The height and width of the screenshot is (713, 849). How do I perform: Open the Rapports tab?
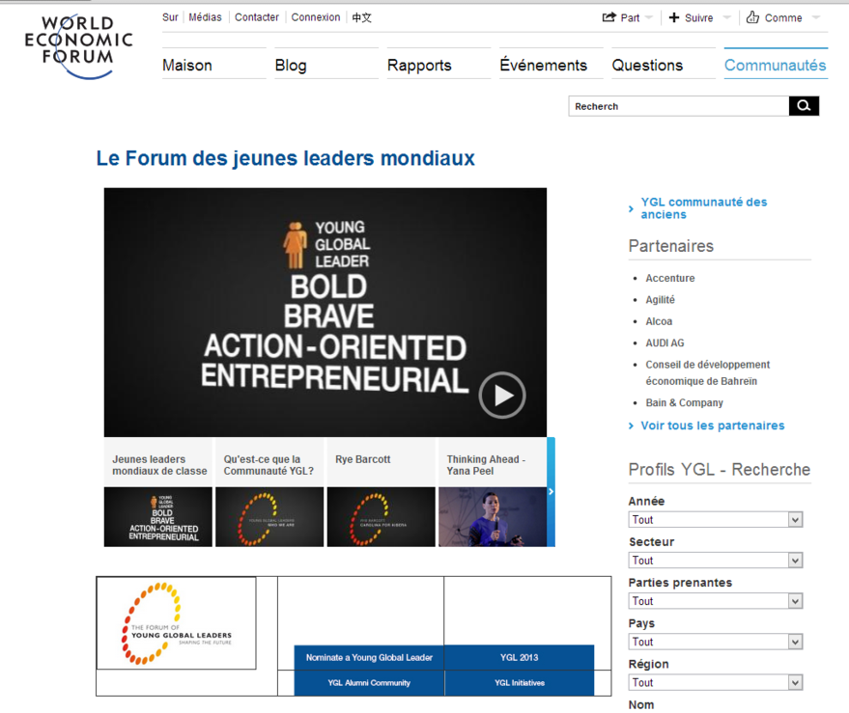(x=419, y=65)
